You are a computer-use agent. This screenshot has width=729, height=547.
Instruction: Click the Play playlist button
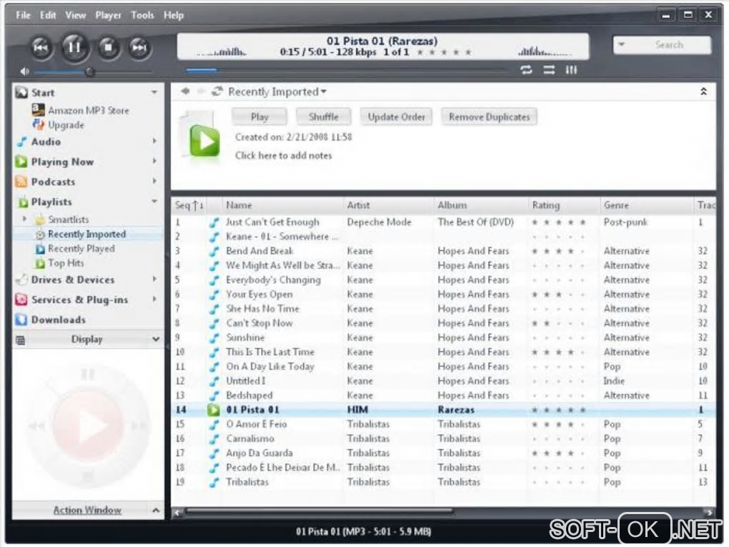pos(259,117)
